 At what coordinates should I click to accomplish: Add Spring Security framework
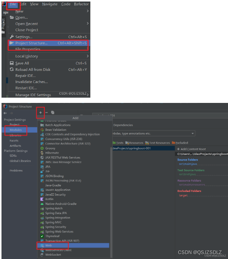tap(56, 227)
